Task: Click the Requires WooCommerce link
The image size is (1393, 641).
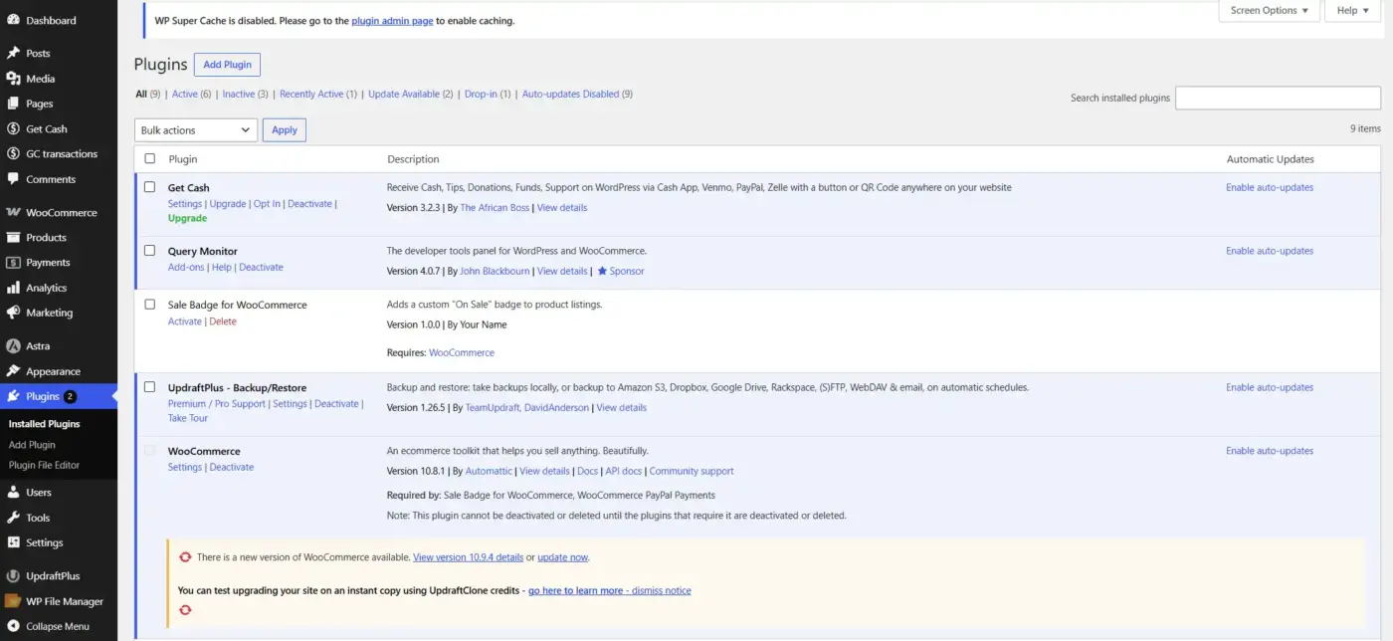Action: click(x=462, y=352)
